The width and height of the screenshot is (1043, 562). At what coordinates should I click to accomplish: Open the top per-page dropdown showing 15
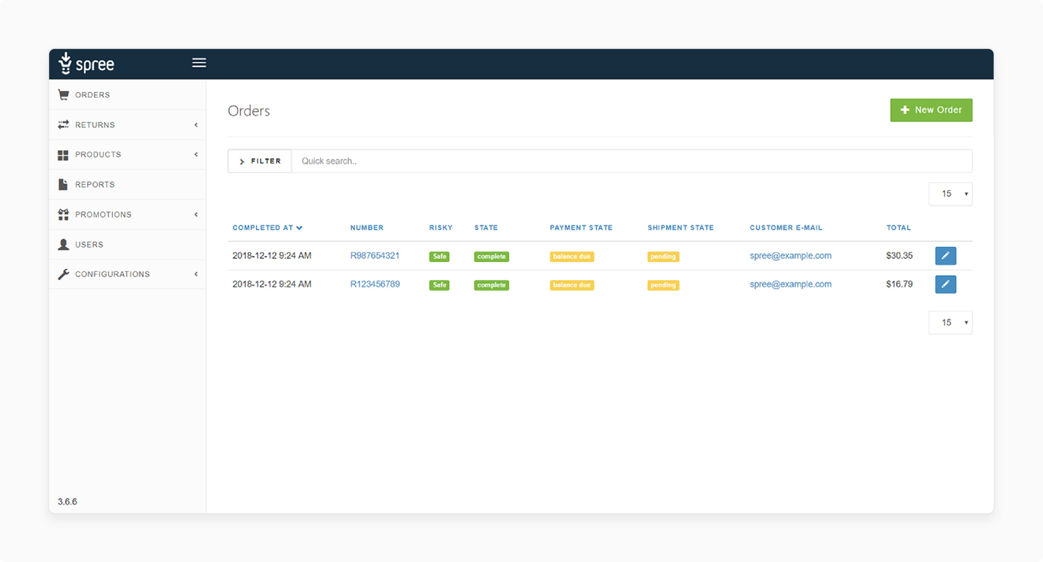click(950, 194)
